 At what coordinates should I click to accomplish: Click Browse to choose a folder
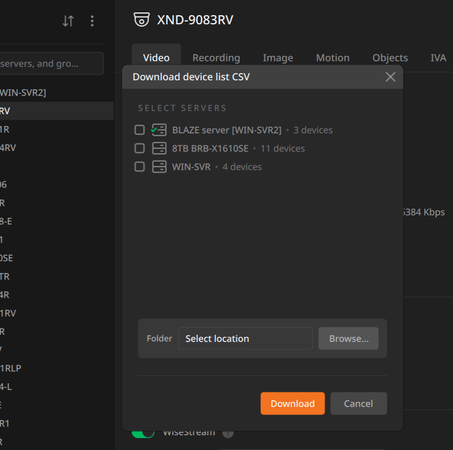point(348,339)
